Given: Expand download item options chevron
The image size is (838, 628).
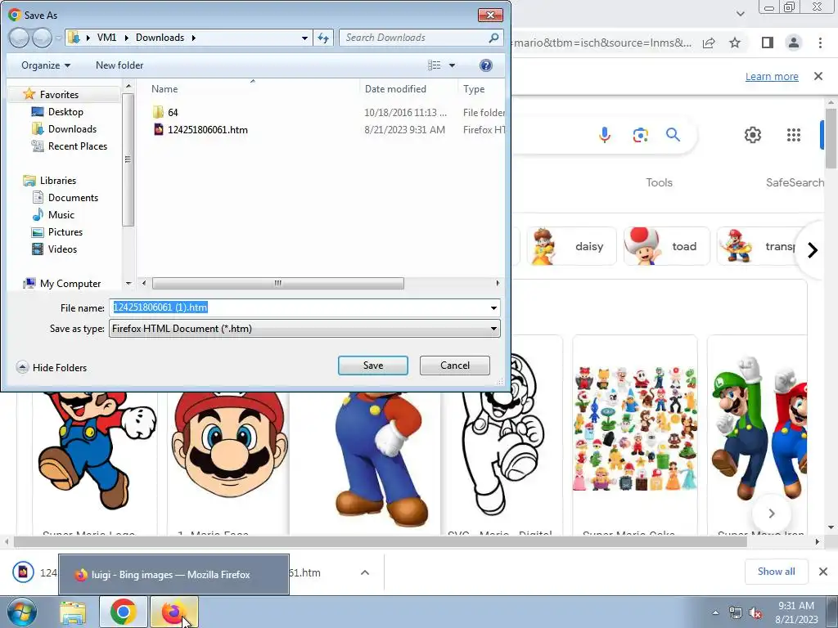Looking at the screenshot, I should click(x=364, y=572).
